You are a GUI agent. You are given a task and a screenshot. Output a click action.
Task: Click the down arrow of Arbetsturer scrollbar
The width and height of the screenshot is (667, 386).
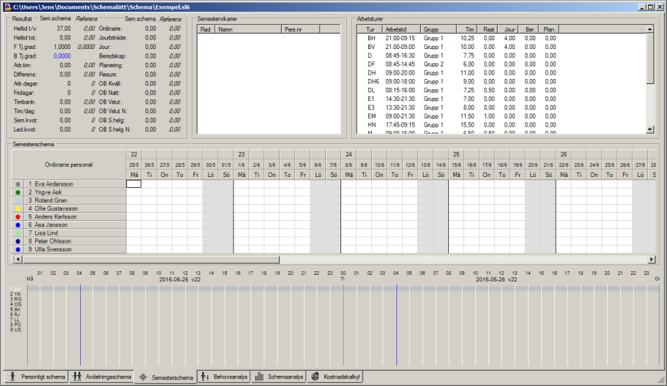[650, 129]
